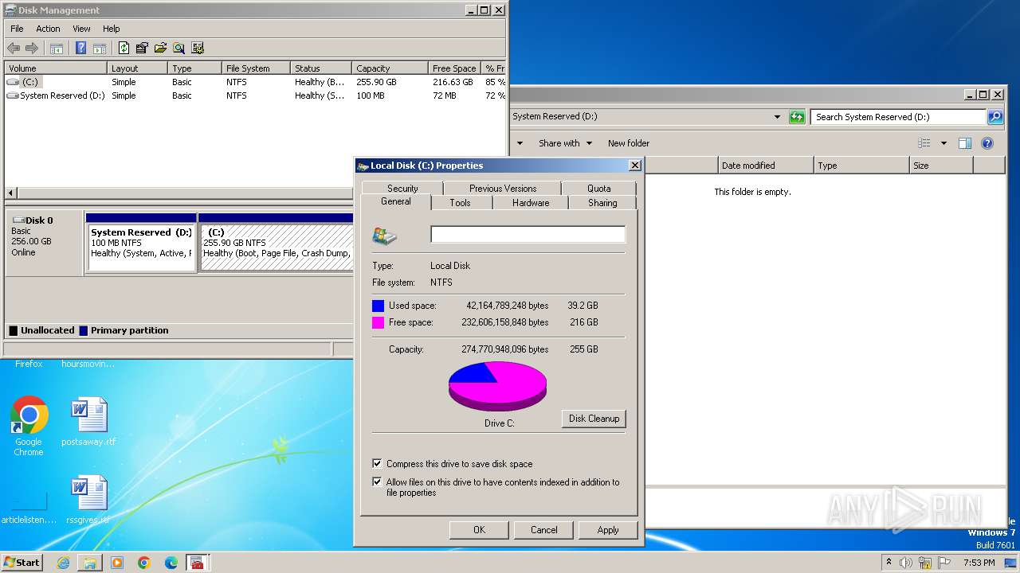The image size is (1020, 573).
Task: Click the magenta Free space color swatch
Action: [378, 322]
